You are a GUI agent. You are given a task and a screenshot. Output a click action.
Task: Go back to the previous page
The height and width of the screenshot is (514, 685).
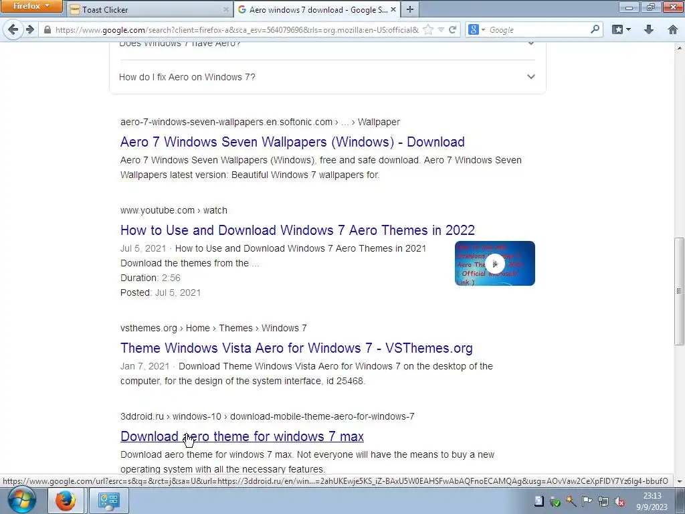(x=13, y=29)
